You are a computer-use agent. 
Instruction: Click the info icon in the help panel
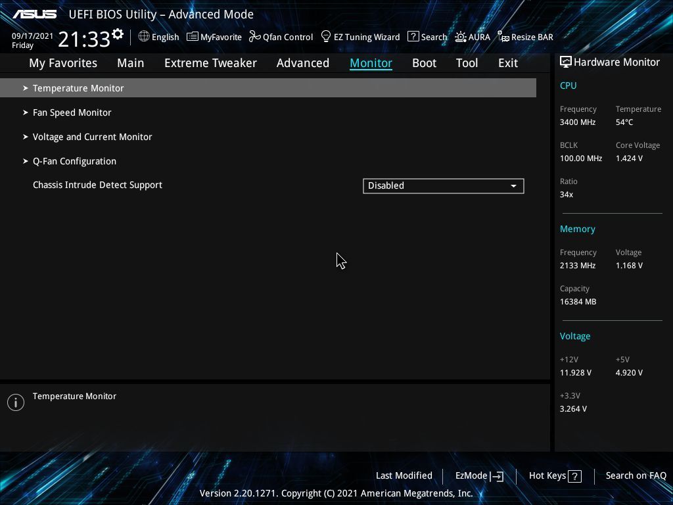click(x=16, y=402)
